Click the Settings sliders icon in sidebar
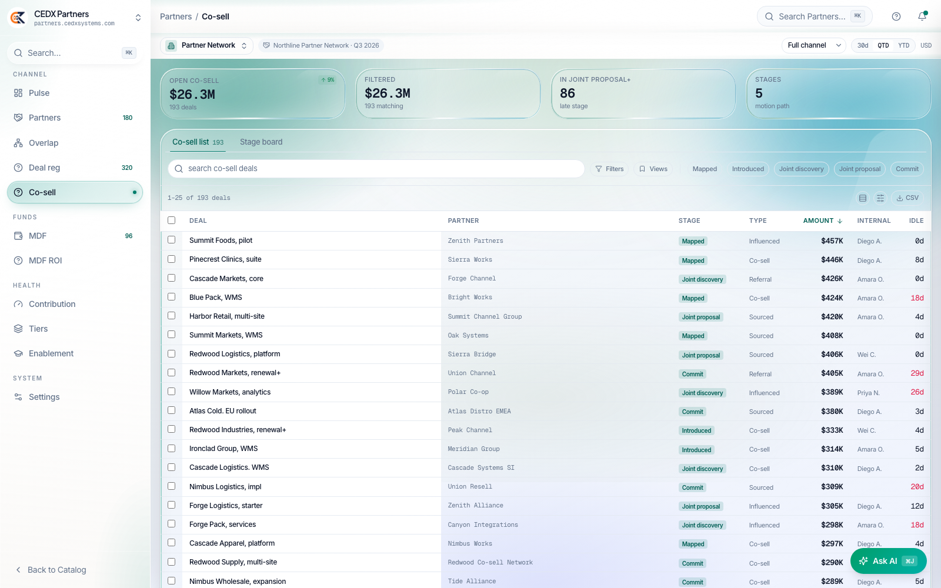Image resolution: width=941 pixels, height=588 pixels. click(x=18, y=397)
